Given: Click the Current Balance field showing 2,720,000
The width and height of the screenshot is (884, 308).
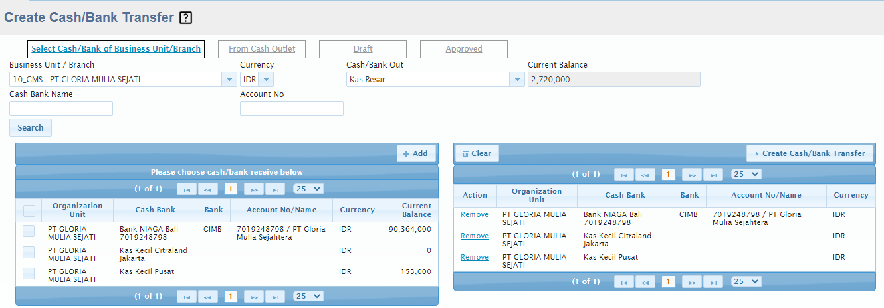Looking at the screenshot, I should (614, 80).
